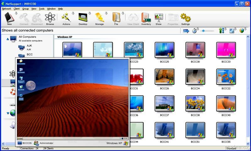Select the AJK group in tree
The width and height of the screenshot is (251, 151).
(x=29, y=46)
